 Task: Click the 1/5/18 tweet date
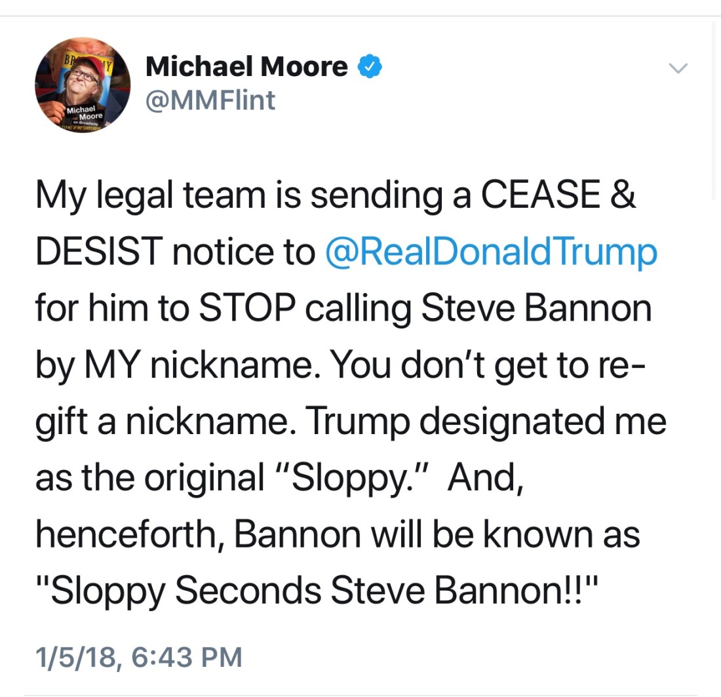[x=75, y=657]
